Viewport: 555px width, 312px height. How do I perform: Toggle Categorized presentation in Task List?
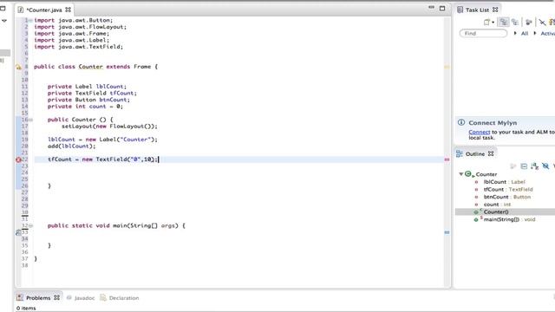click(503, 23)
